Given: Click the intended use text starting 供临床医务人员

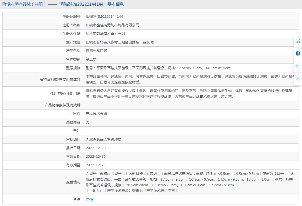Looking at the screenshot, I should coord(189,94).
